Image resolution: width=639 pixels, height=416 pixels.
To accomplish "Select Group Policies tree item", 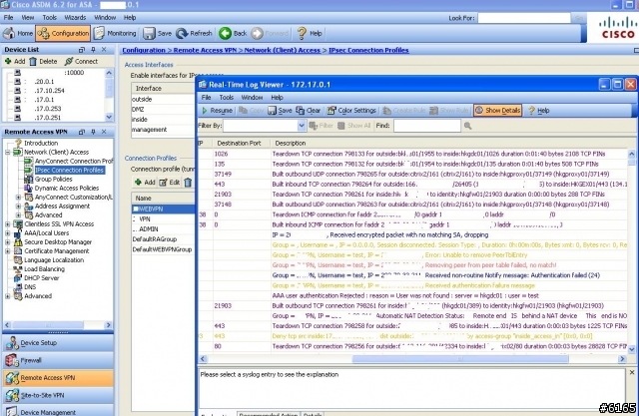I will pos(53,180).
